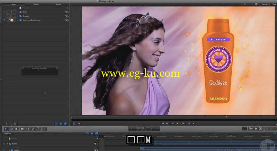This screenshot has width=277, height=151.
Task: Enable the Bubbles group checkbox in Layers
Action: click(x=4, y=16)
